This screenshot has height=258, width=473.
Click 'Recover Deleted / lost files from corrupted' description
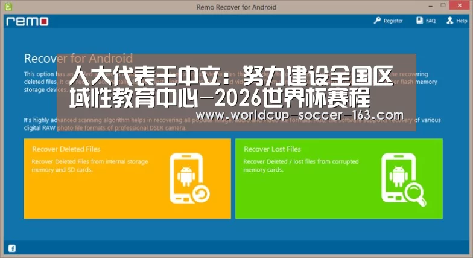click(301, 166)
